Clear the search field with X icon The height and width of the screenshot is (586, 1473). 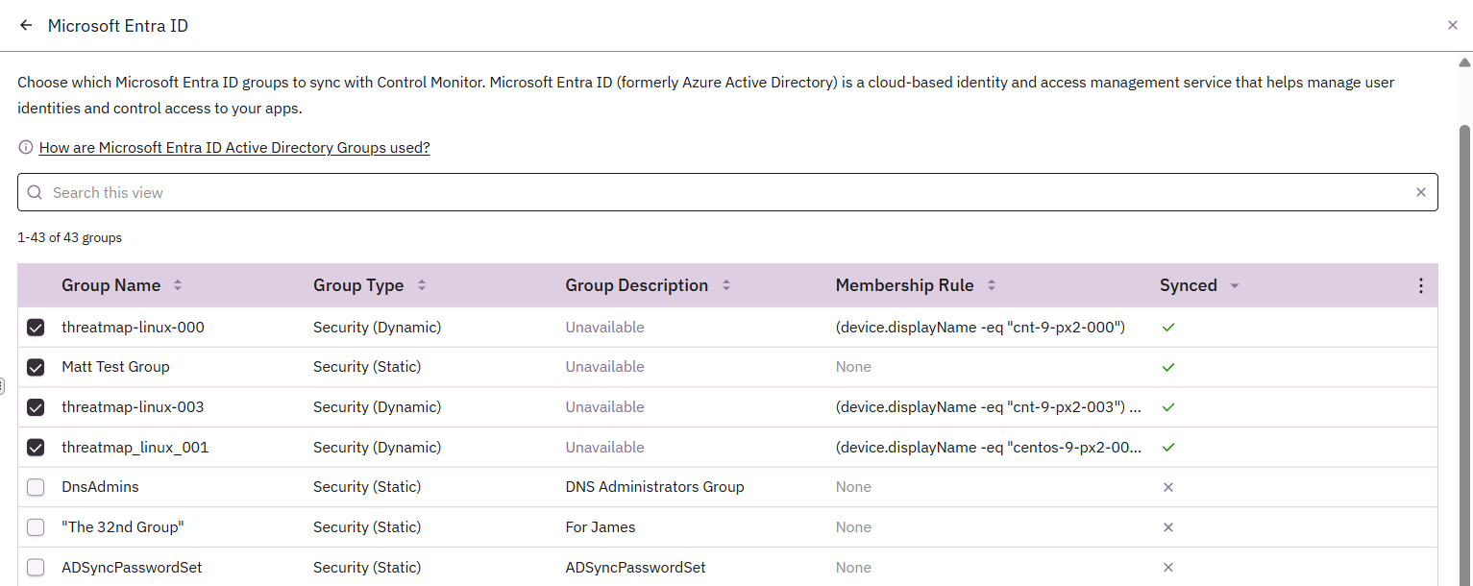pyautogui.click(x=1421, y=192)
